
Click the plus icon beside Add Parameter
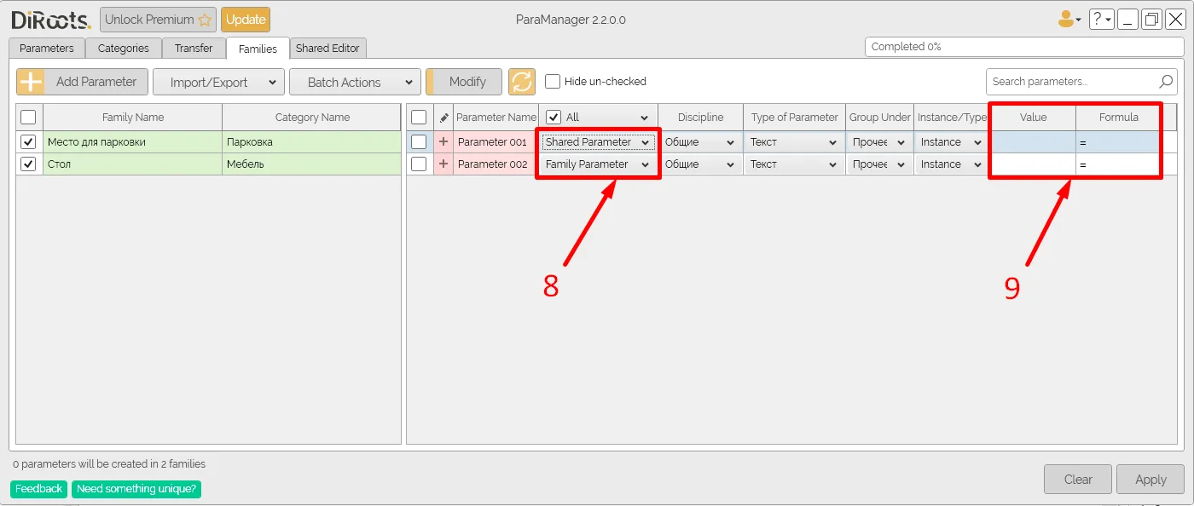[31, 82]
